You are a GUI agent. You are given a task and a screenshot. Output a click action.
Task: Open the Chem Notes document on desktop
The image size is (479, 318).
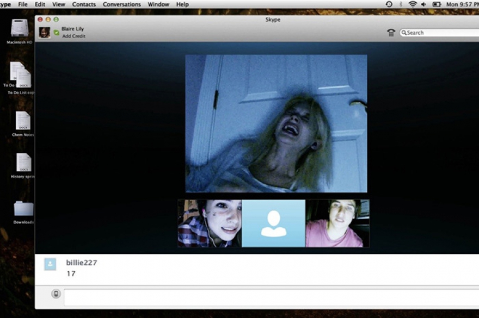click(x=23, y=121)
